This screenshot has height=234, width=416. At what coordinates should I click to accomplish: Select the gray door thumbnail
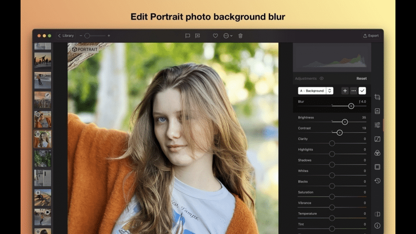point(43,178)
